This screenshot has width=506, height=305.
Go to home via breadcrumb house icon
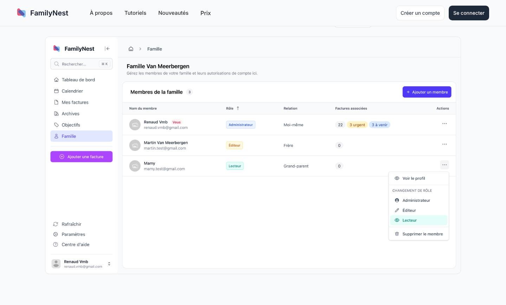coord(131,49)
